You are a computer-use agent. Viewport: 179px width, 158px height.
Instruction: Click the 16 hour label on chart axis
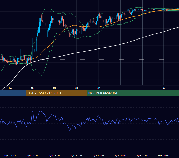pos(32,88)
